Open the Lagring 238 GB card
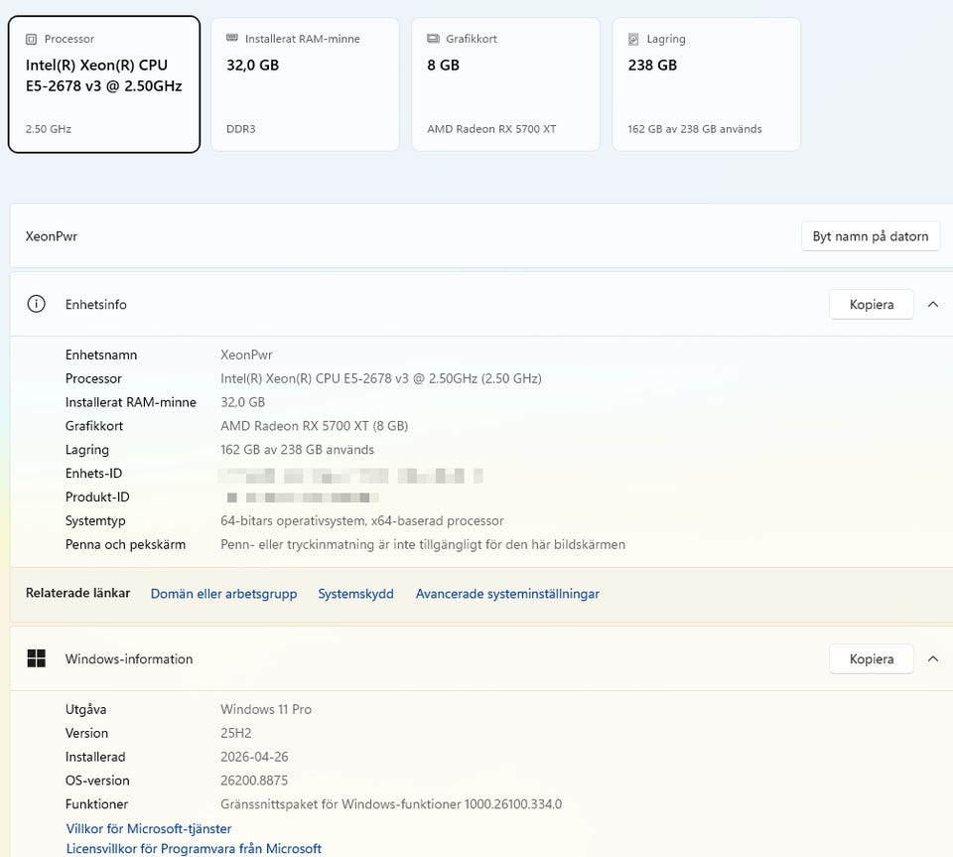Viewport: 953px width, 857px height. [x=706, y=84]
